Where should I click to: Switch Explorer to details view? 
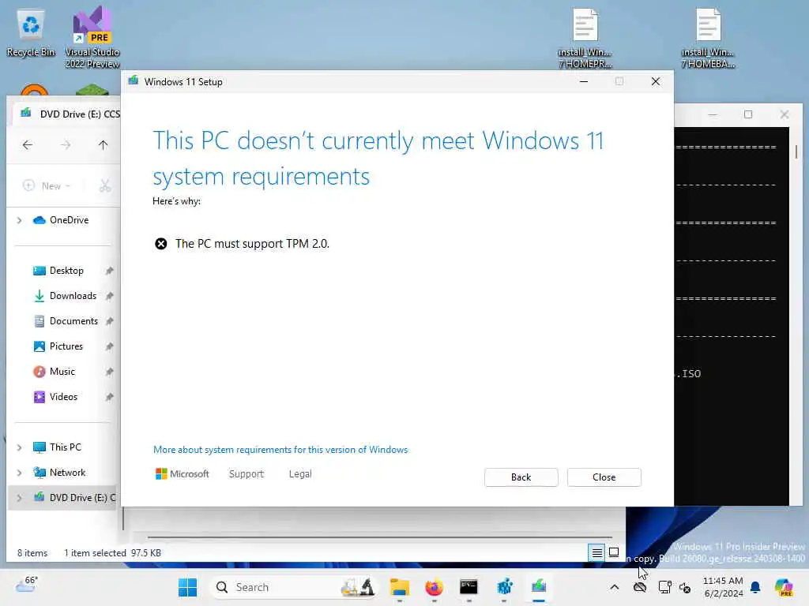597,553
